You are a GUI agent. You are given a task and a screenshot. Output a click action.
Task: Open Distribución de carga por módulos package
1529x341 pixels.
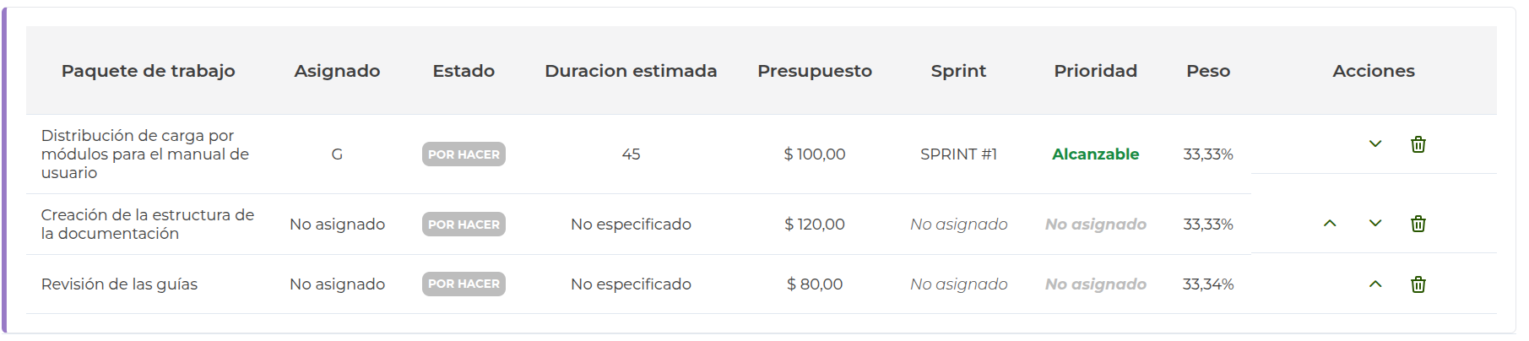click(x=145, y=154)
